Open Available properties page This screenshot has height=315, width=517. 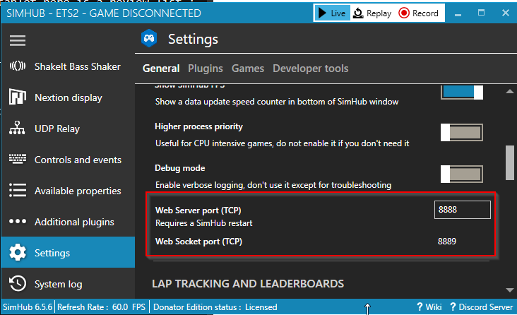pyautogui.click(x=68, y=191)
